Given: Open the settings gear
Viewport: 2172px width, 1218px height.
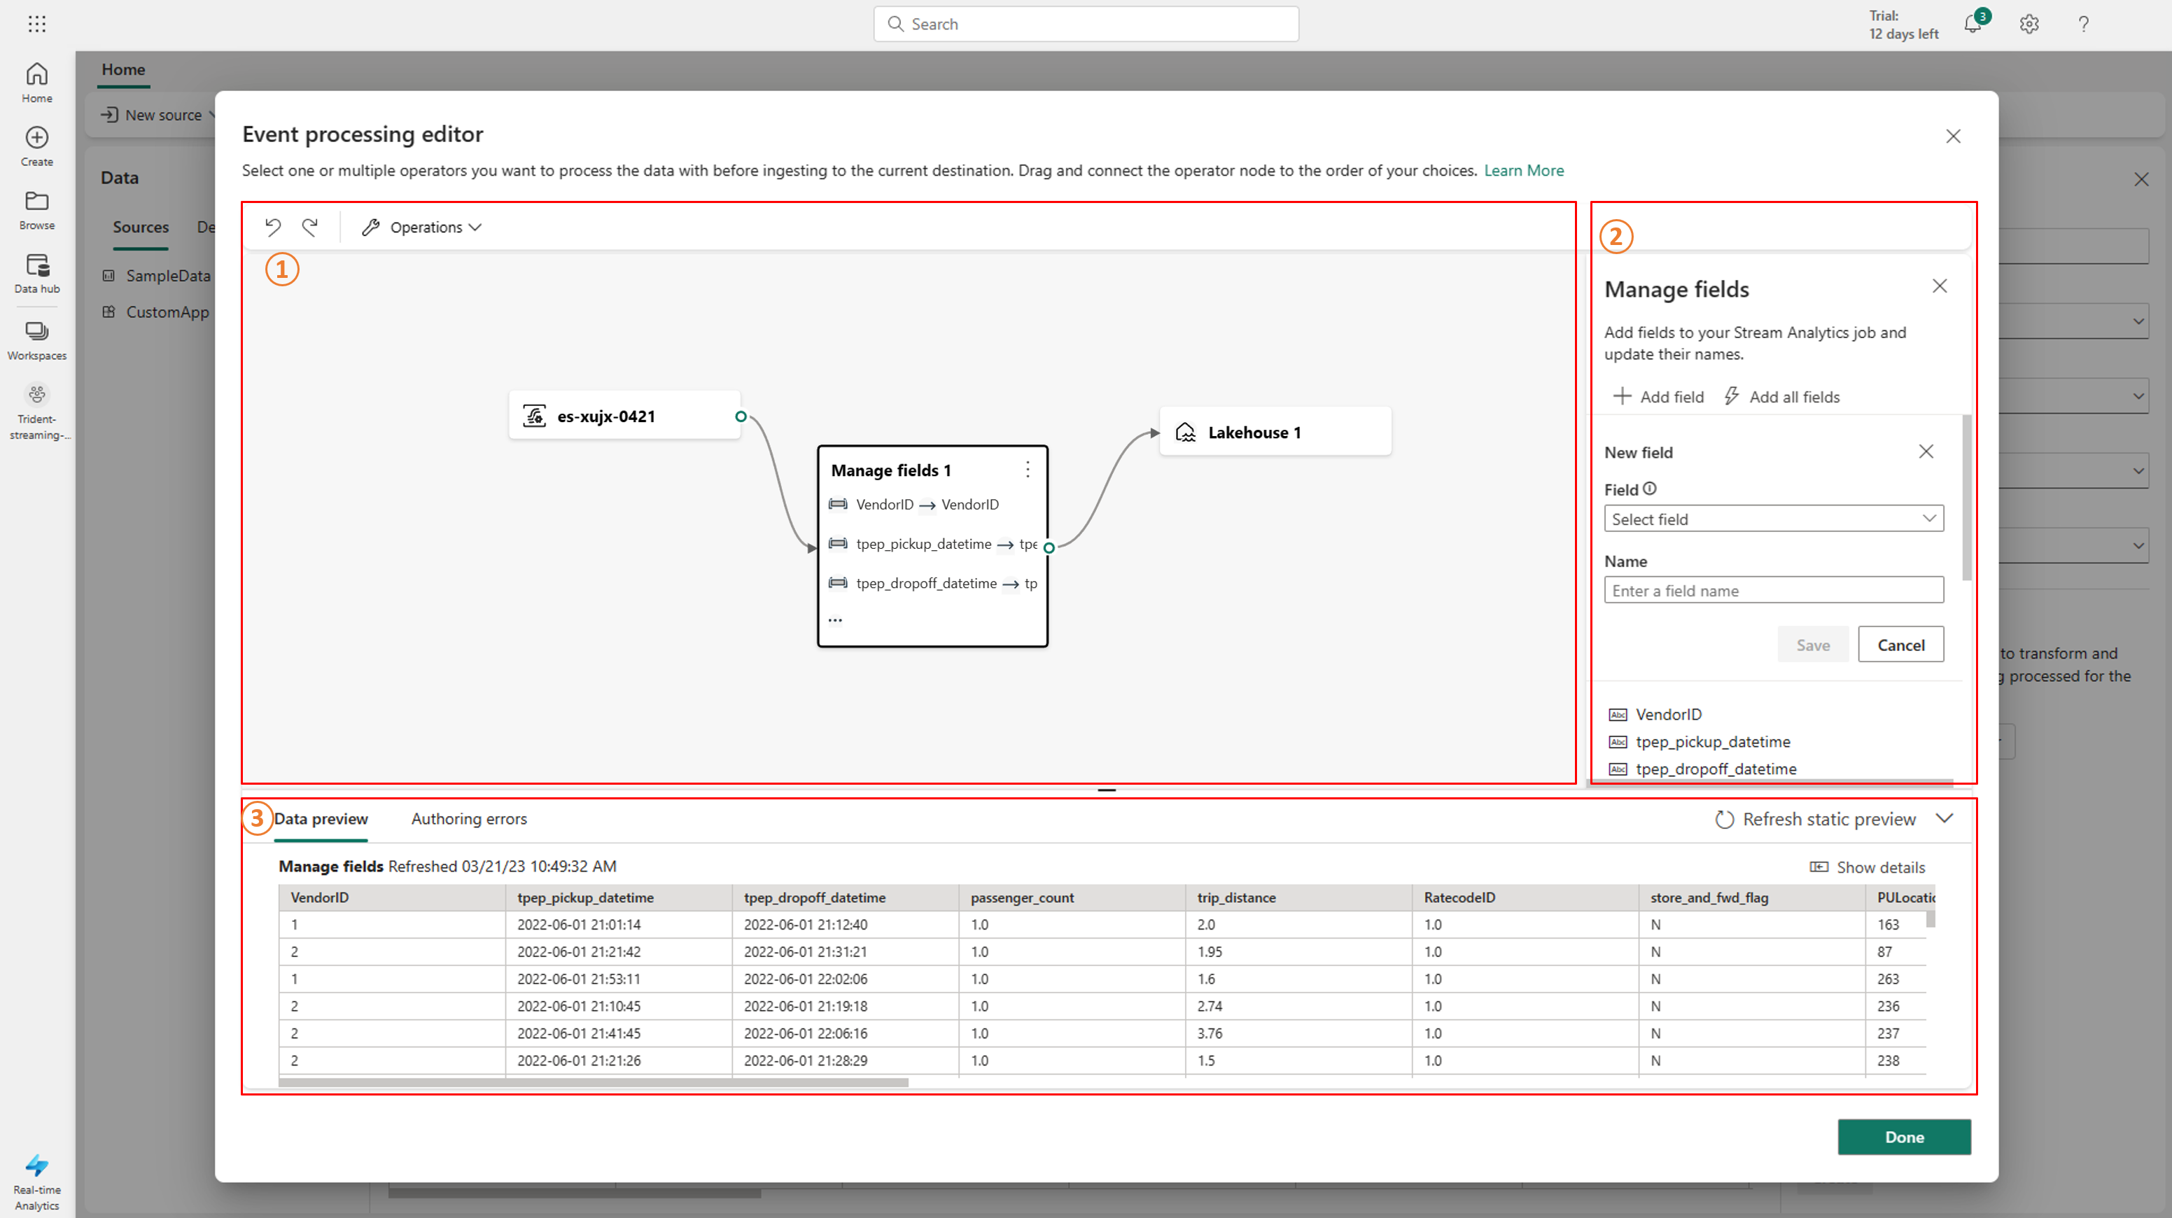Looking at the screenshot, I should [2029, 24].
